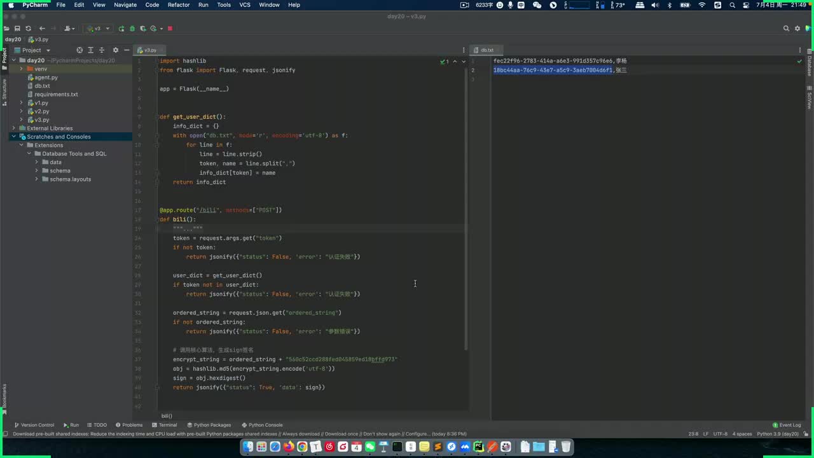Viewport: 814px width, 458px height.
Task: Open the Problems tool window
Action: point(129,425)
